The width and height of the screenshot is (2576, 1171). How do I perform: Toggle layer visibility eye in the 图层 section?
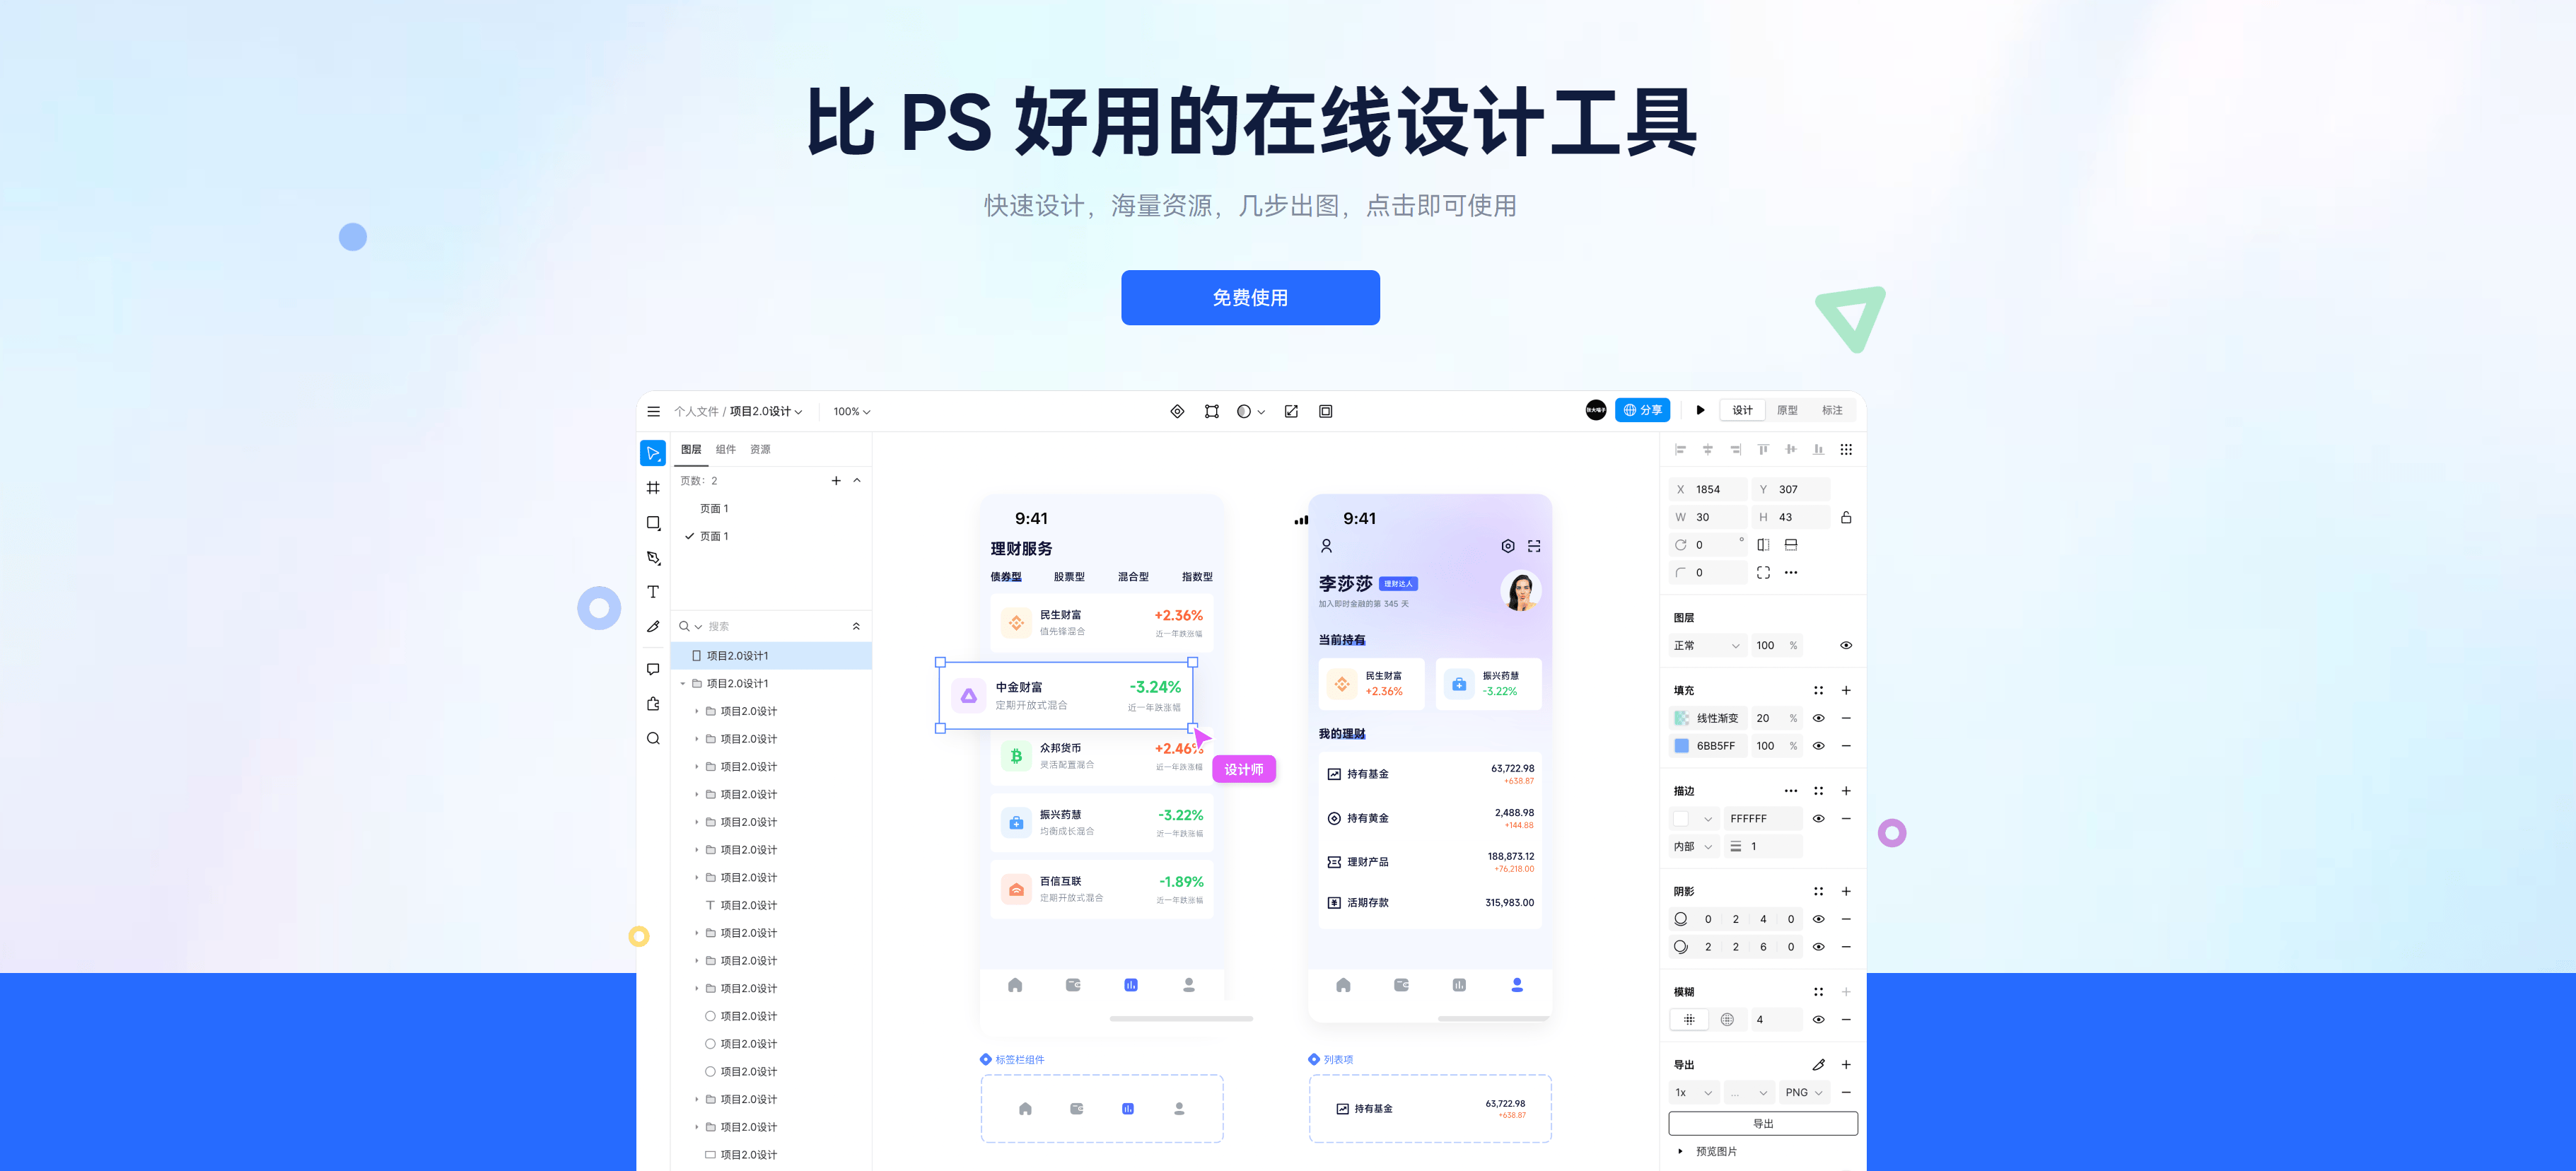1846,646
